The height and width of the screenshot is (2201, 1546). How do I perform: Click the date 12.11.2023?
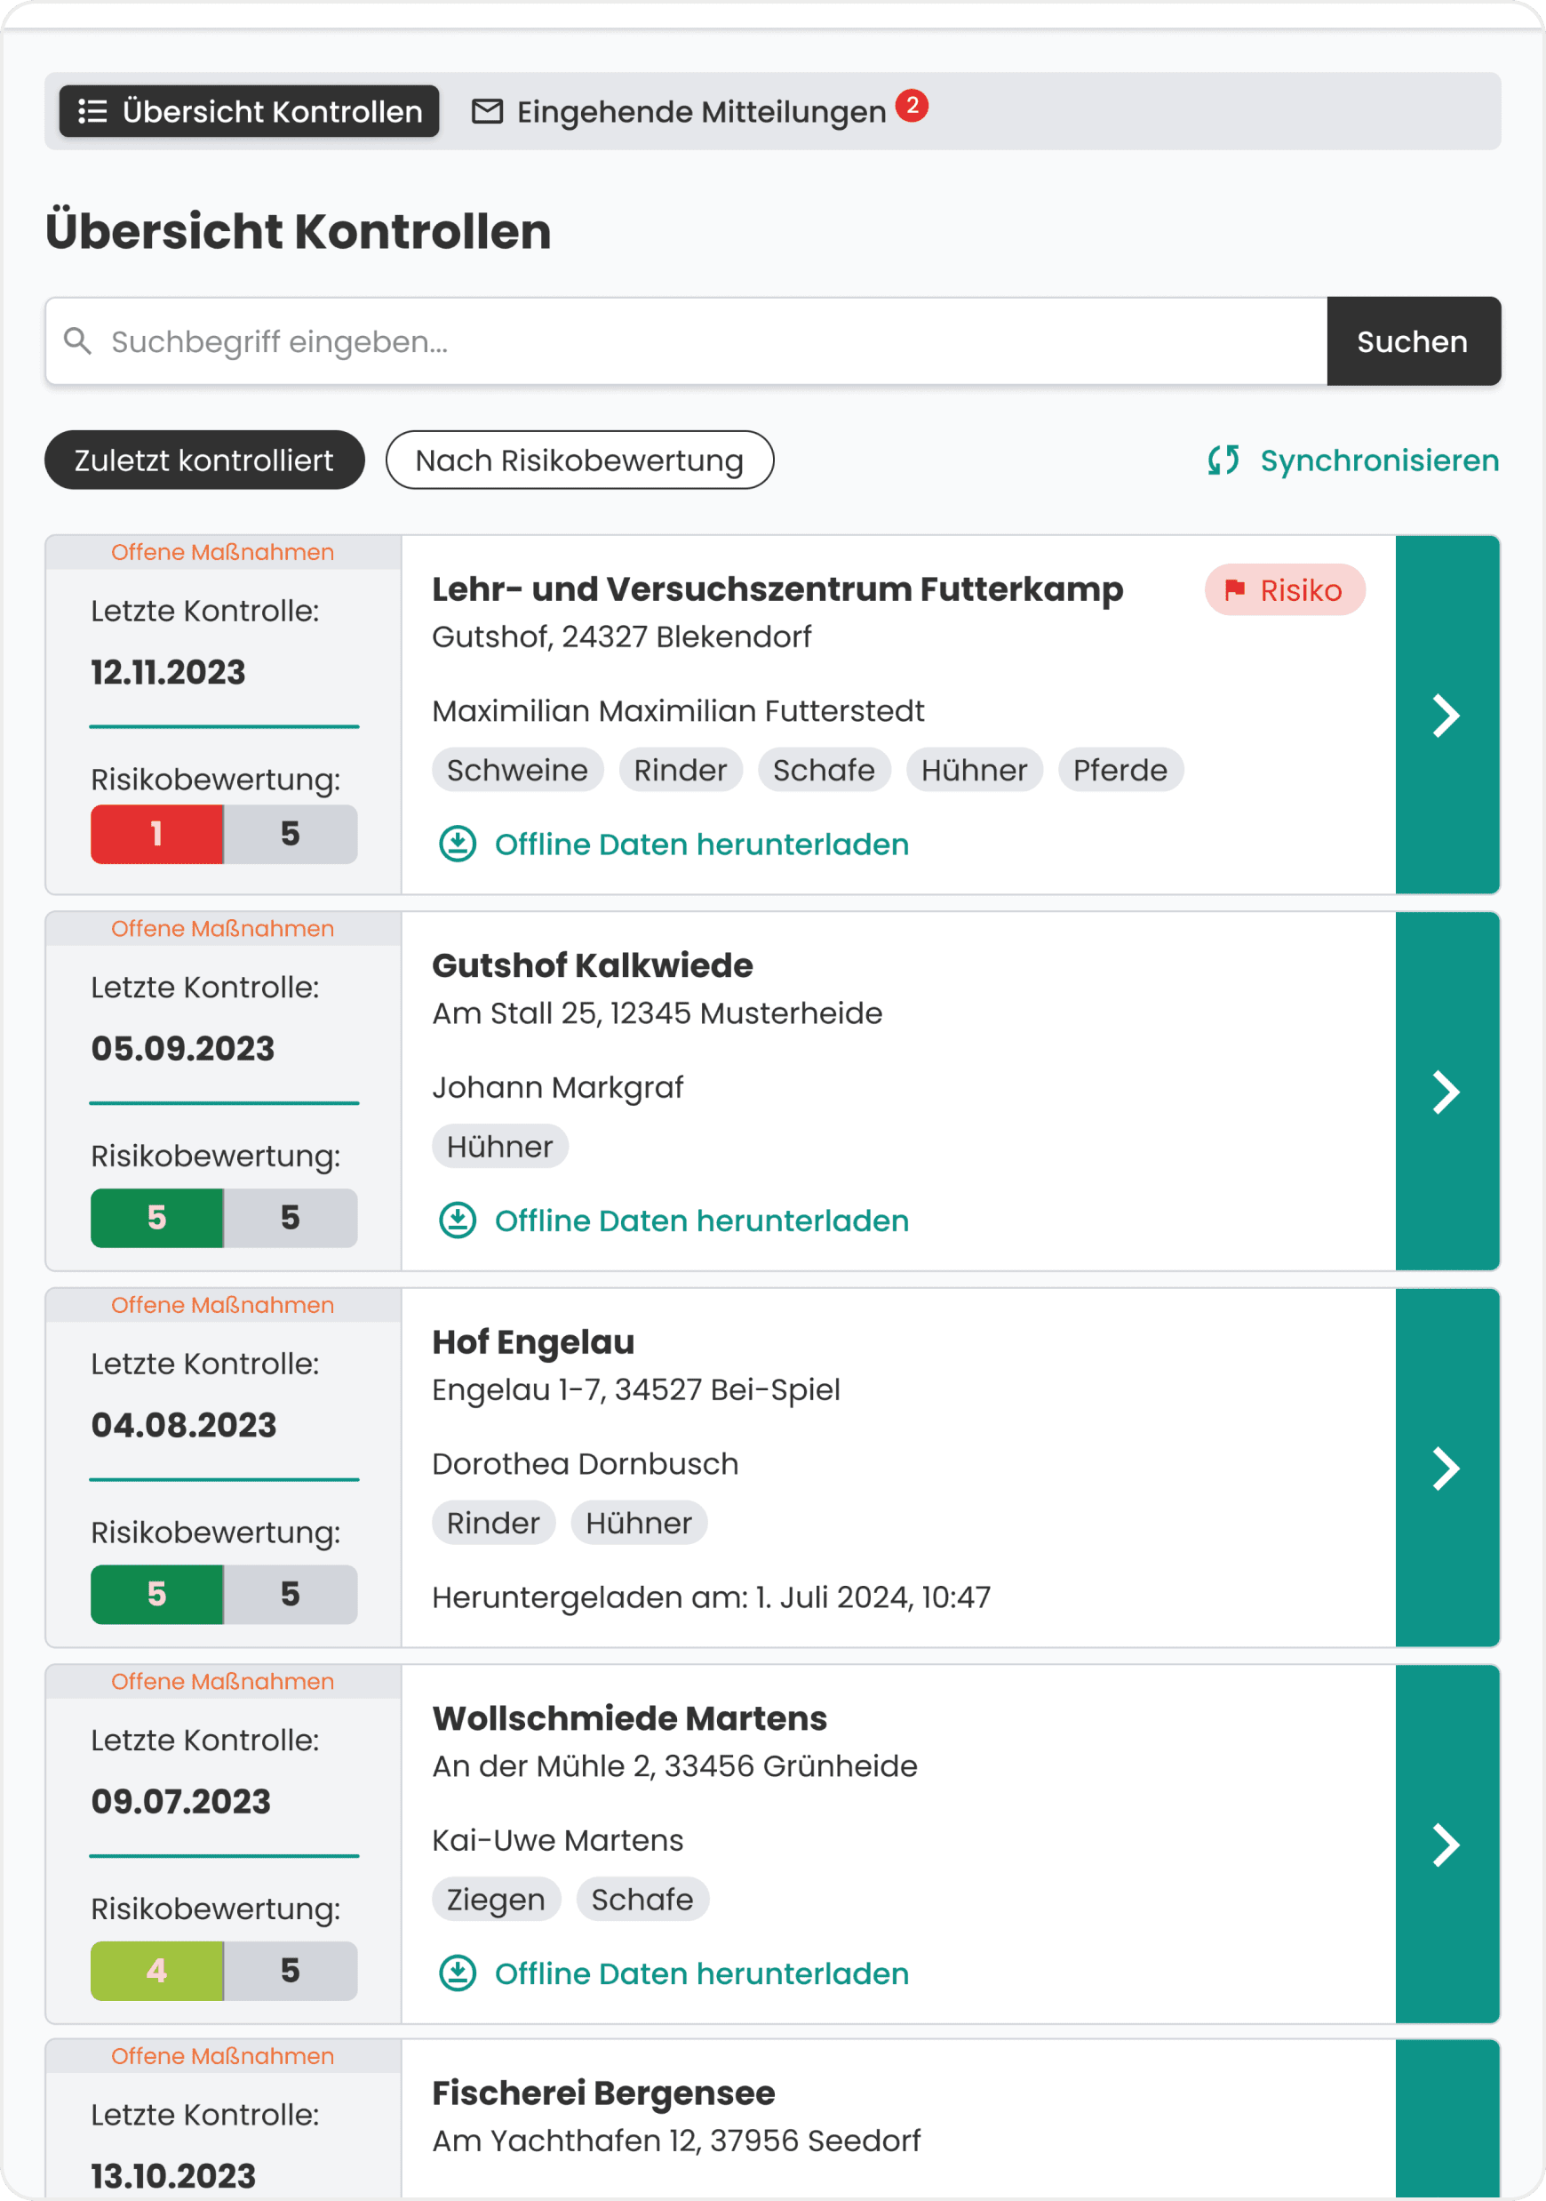[169, 673]
